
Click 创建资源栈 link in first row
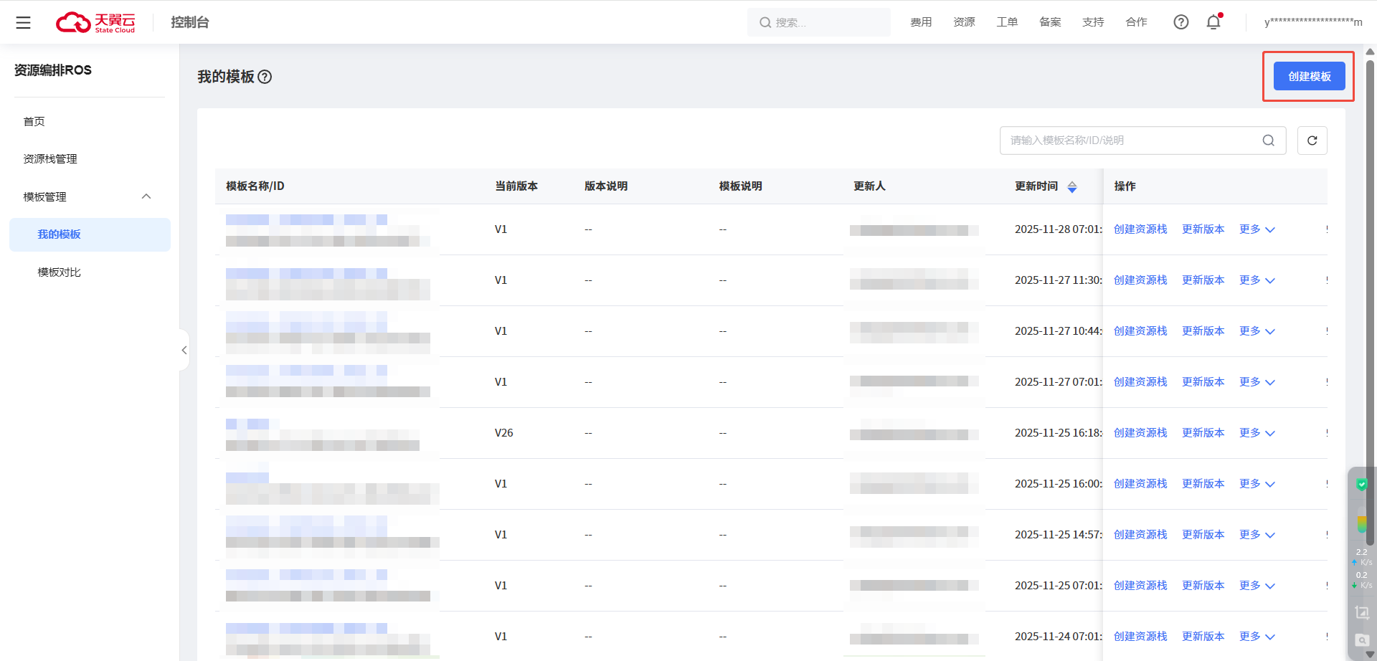1140,229
